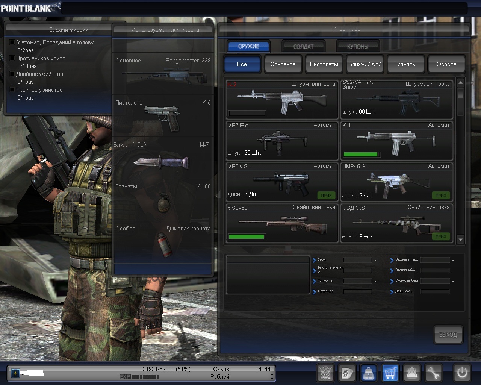
Task: Show all weapons with Все filter
Action: coord(242,64)
